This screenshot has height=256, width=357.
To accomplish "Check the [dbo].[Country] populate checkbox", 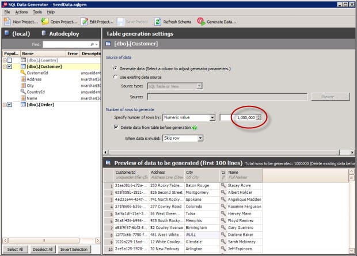I will [9, 60].
